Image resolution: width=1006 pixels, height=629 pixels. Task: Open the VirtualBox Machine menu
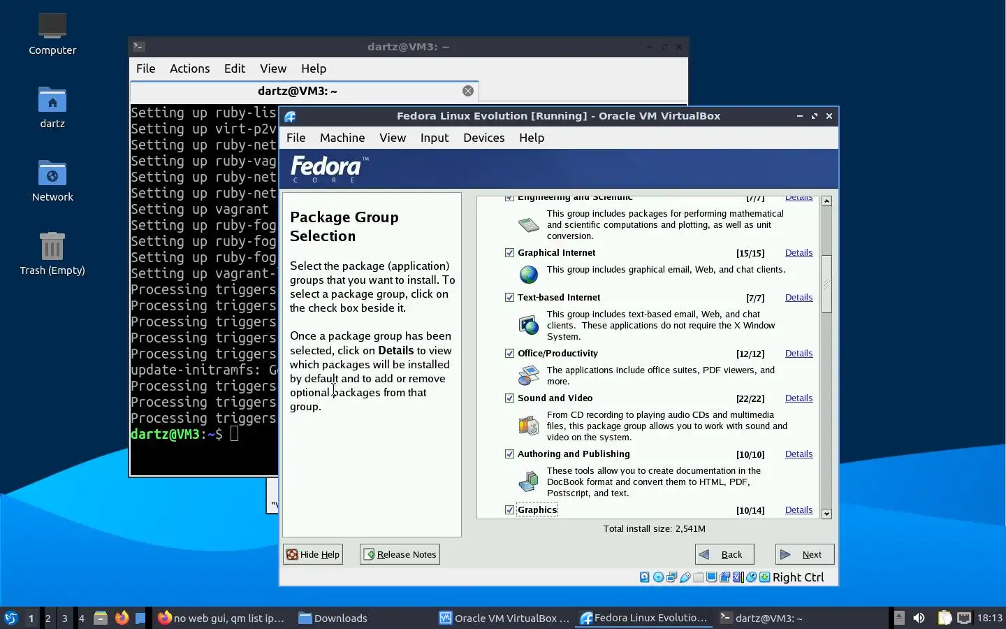[342, 138]
